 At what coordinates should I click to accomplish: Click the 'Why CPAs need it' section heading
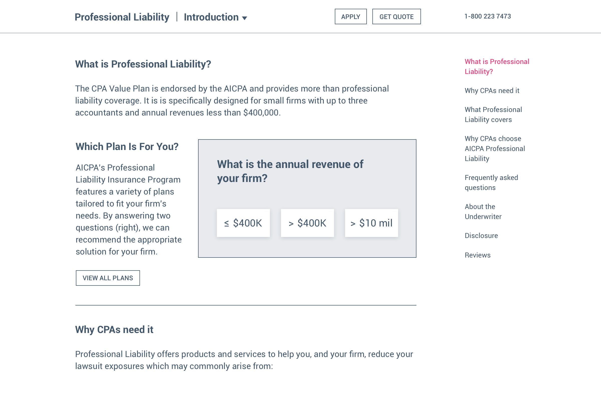pos(114,329)
